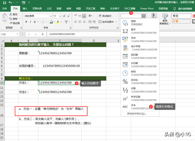Switch to the Page Layout (页面布局) tab

pyautogui.click(x=37, y=9)
